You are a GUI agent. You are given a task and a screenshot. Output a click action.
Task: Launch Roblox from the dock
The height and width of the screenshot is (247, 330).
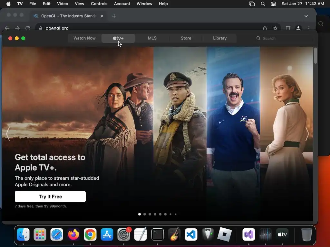click(224, 234)
